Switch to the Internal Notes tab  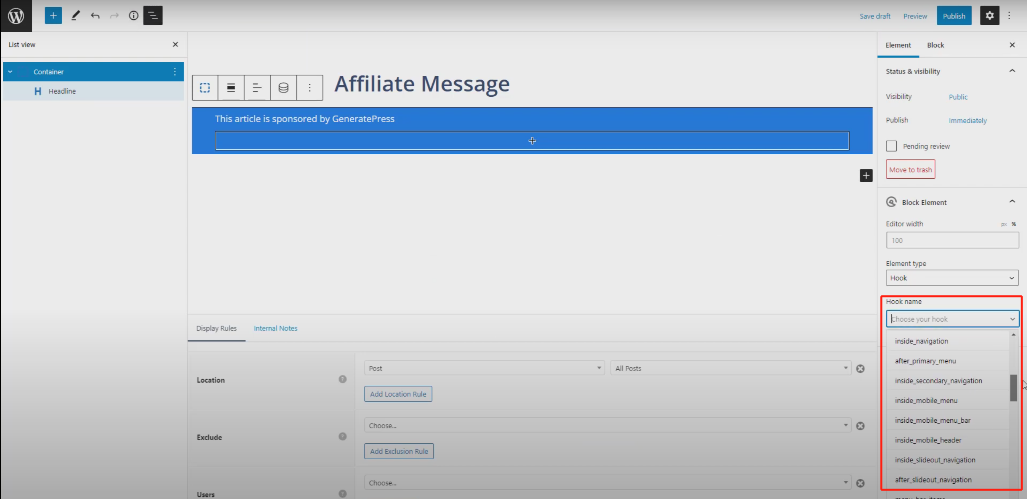(x=275, y=328)
